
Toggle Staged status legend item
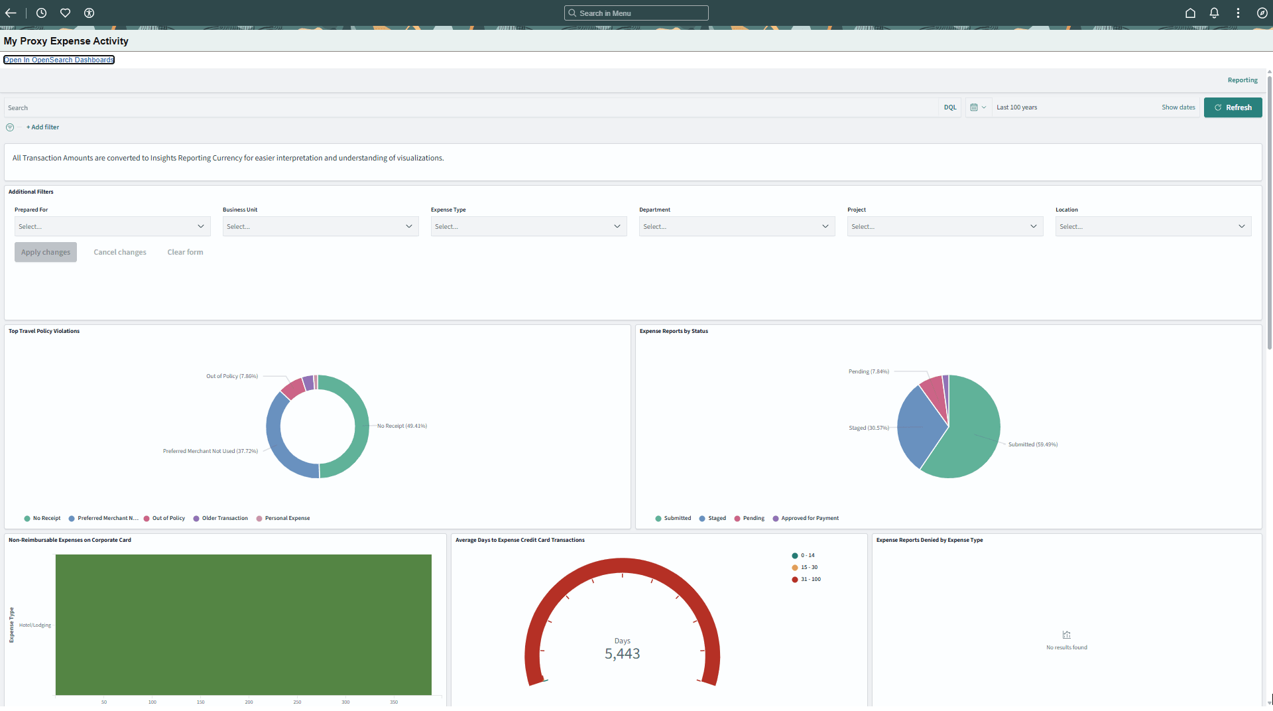pos(713,518)
